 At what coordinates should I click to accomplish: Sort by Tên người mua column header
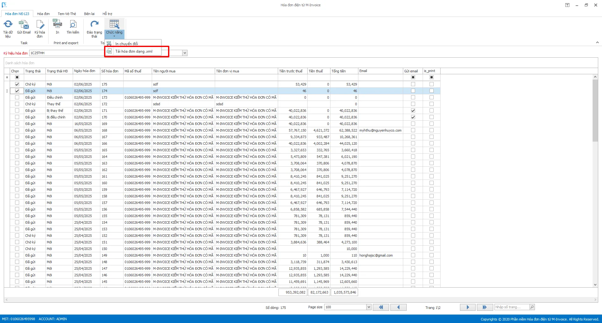(183, 71)
